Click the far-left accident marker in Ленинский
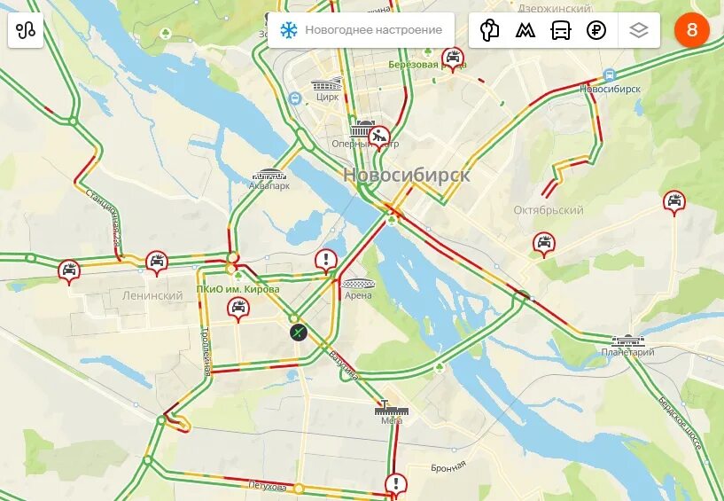The width and height of the screenshot is (724, 501). 69,271
